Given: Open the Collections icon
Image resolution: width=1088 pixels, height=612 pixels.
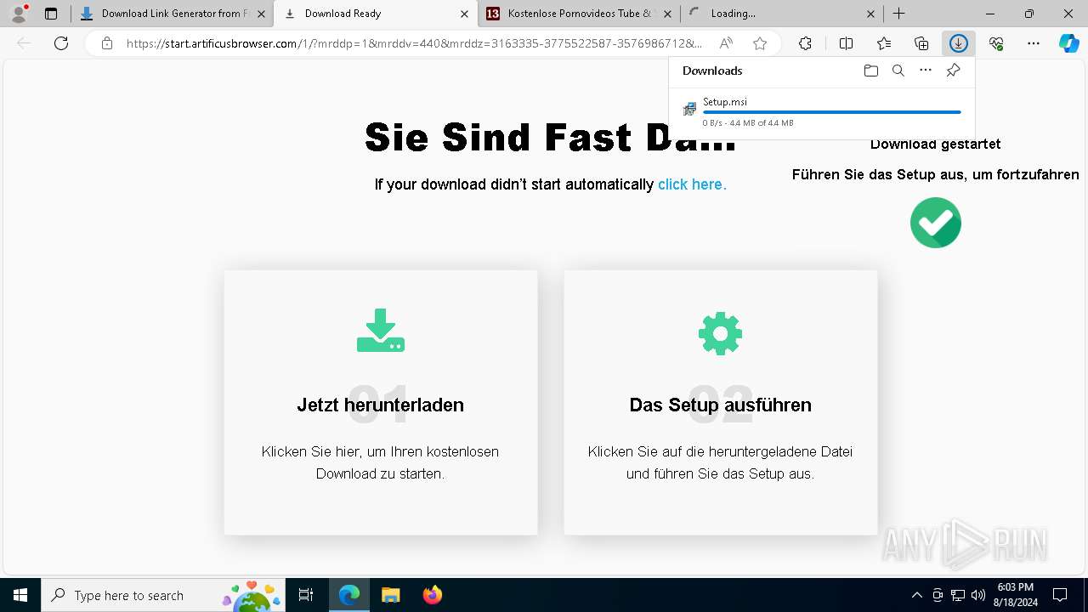Looking at the screenshot, I should pos(921,43).
